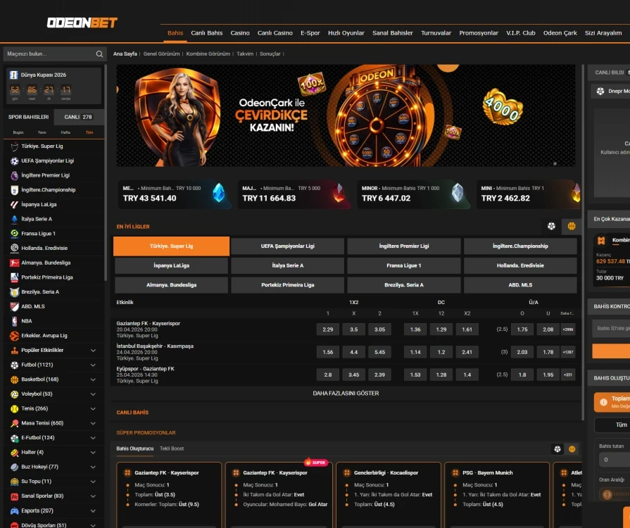630x528 pixels.
Task: Click İngiltere Premier Ligi lion icon
Action: pyautogui.click(x=15, y=175)
